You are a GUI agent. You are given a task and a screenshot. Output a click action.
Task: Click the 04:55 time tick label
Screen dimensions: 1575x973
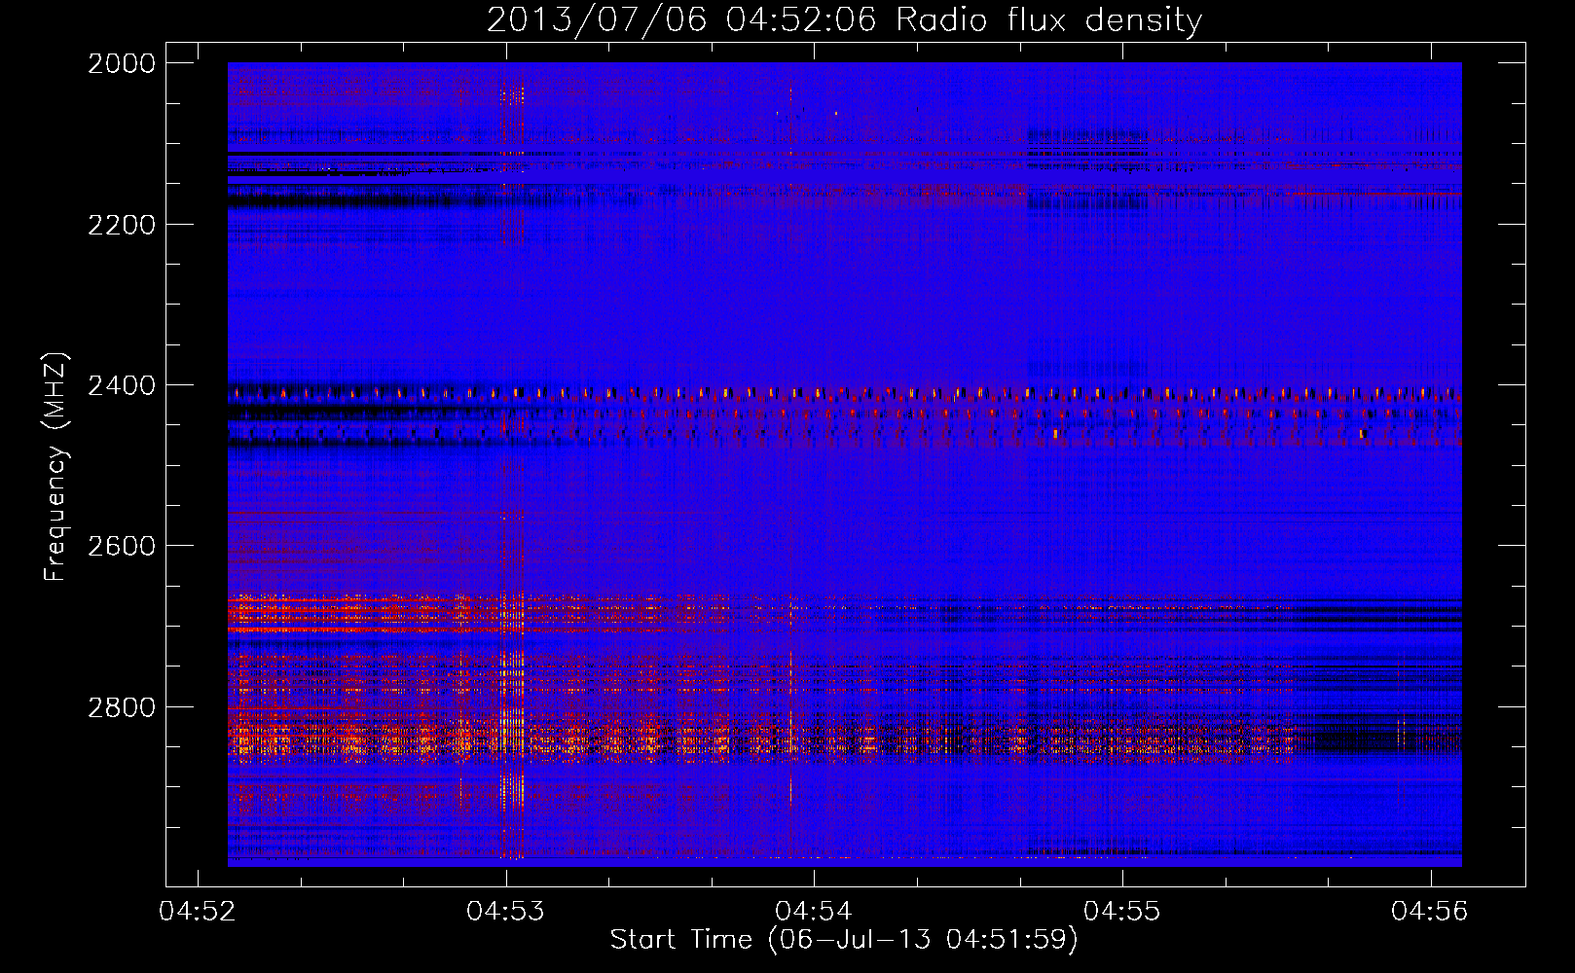tap(1122, 911)
